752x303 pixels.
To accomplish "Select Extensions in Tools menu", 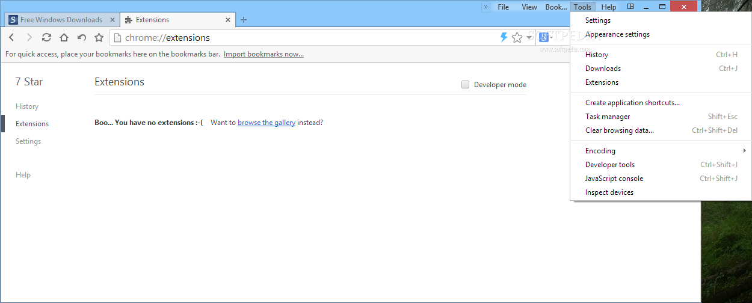I will pyautogui.click(x=661, y=82).
